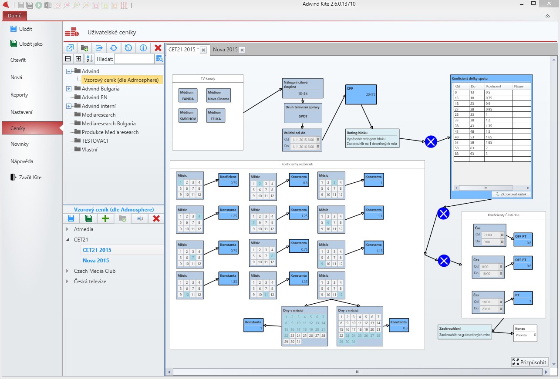
Task: Click the green plus add icon
Action: (105, 219)
